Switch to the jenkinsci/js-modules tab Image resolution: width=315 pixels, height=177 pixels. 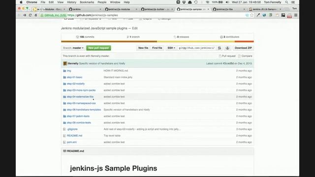click(121, 9)
